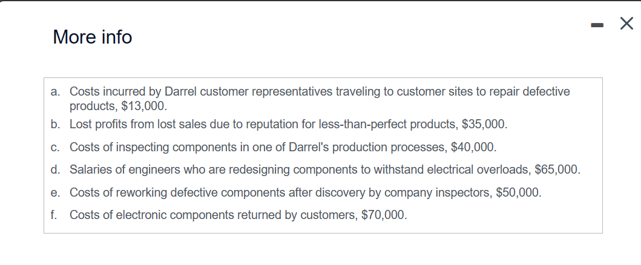The image size is (641, 265).
Task: Click the $35,000 lost profits amount
Action: [x=483, y=124]
